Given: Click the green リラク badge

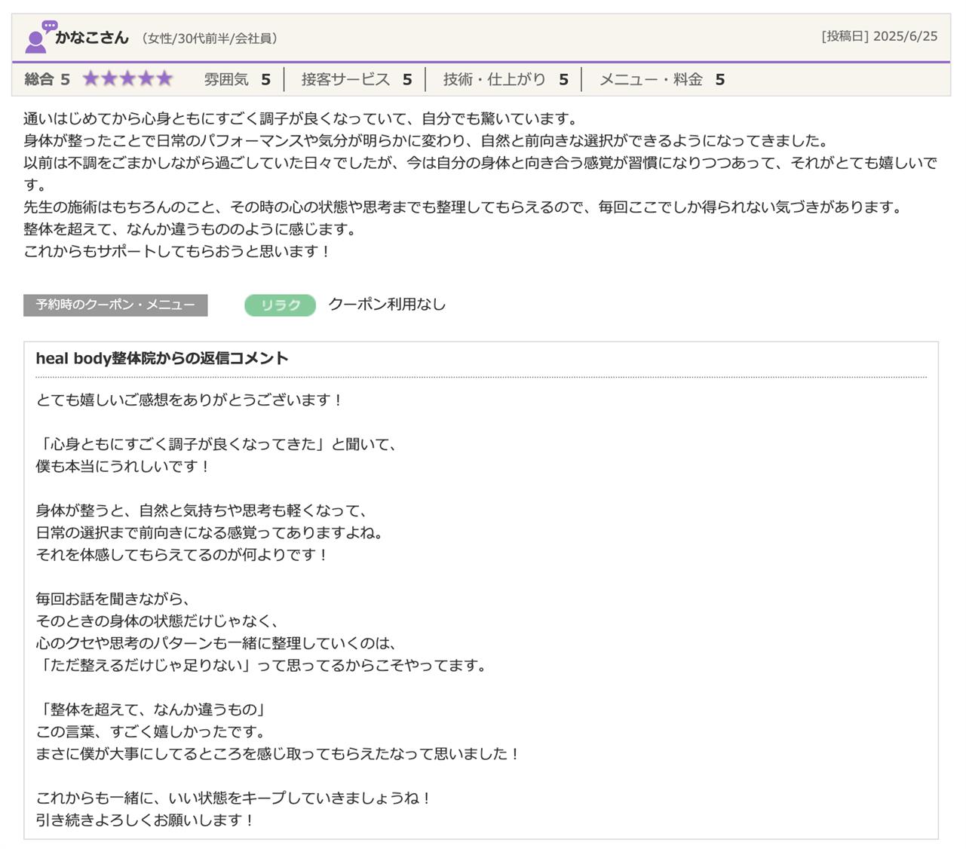Looking at the screenshot, I should tap(280, 305).
